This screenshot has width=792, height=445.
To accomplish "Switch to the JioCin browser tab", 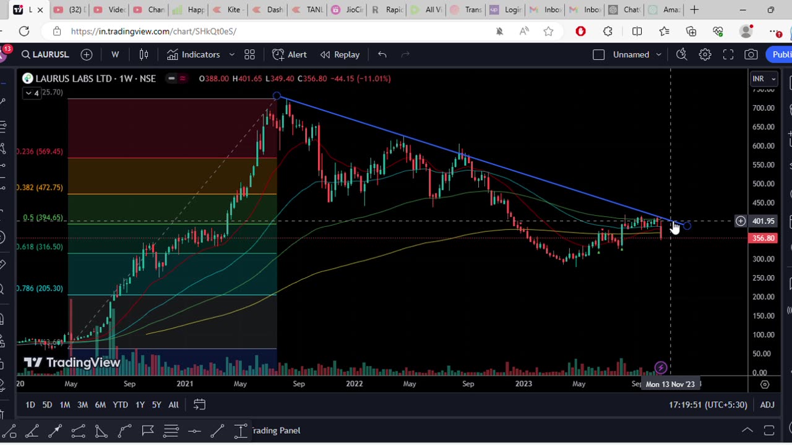I will 347,10.
